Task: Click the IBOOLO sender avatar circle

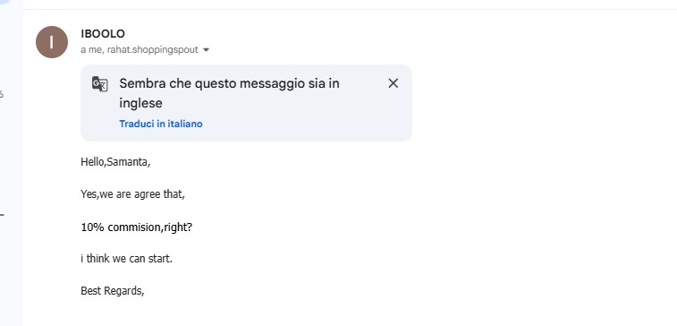Action: tap(52, 42)
